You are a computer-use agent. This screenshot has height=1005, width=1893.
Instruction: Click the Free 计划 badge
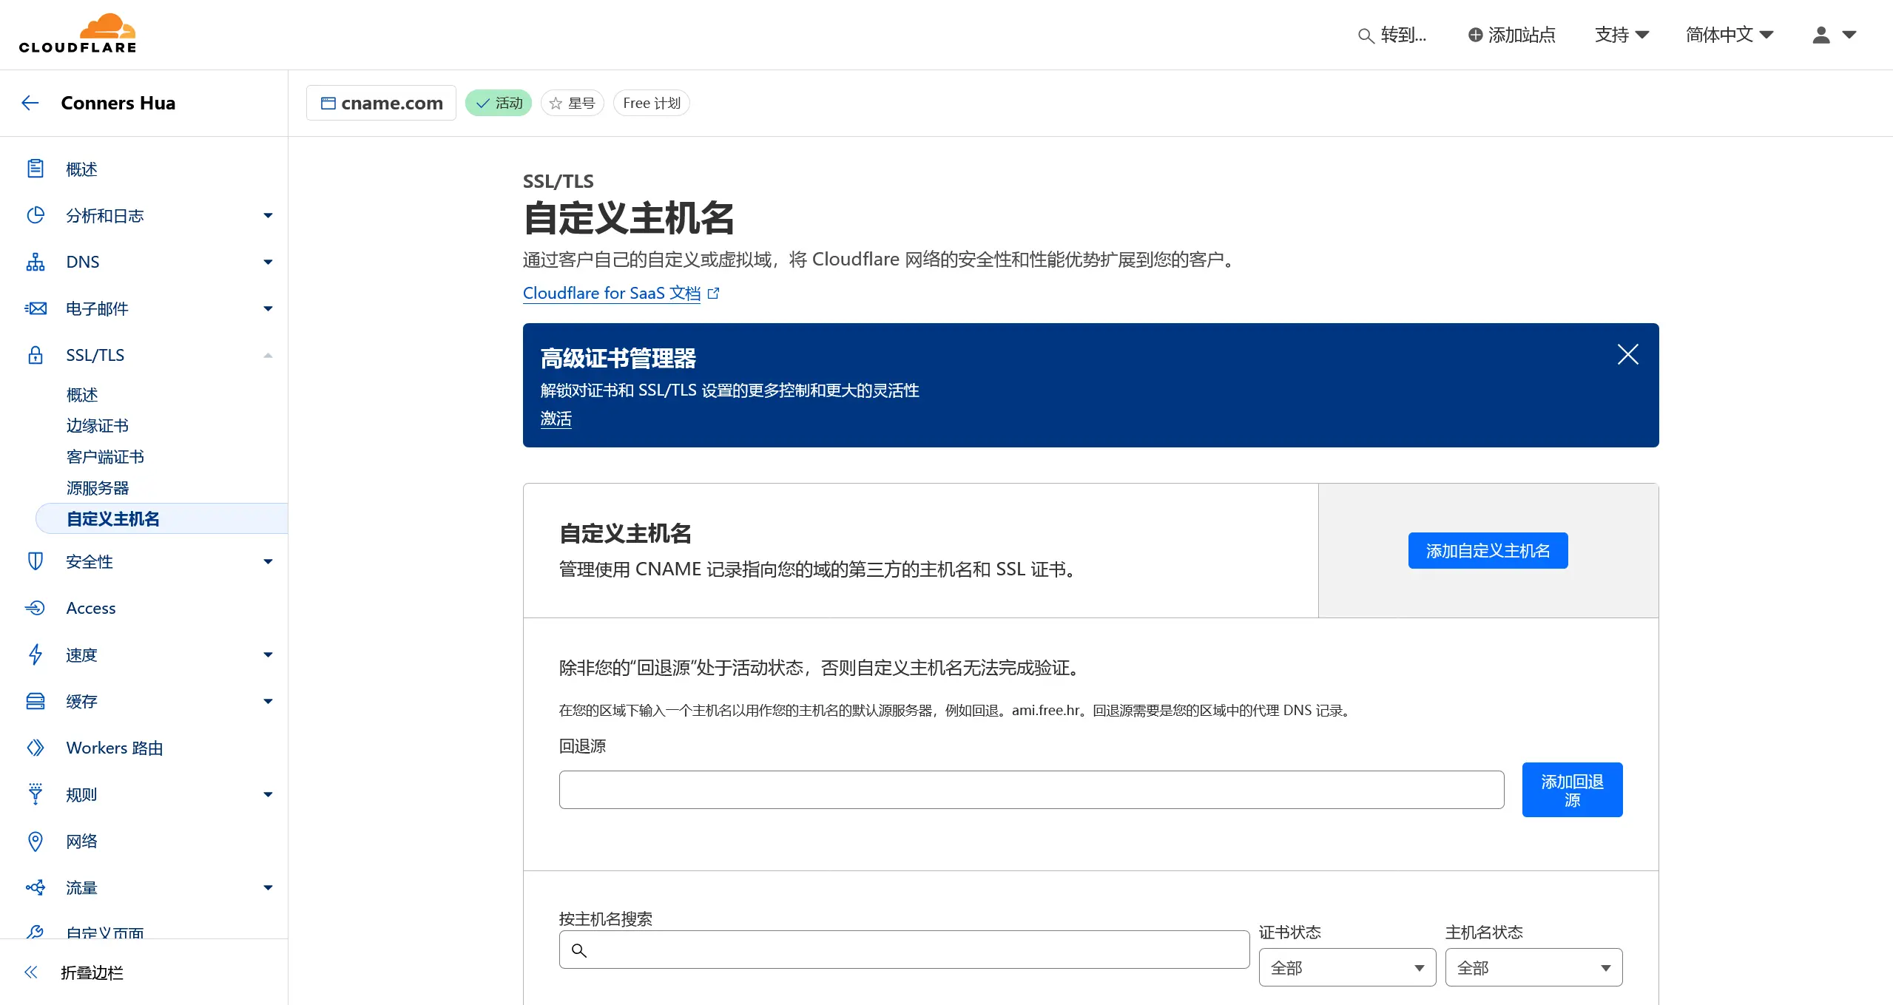[651, 103]
